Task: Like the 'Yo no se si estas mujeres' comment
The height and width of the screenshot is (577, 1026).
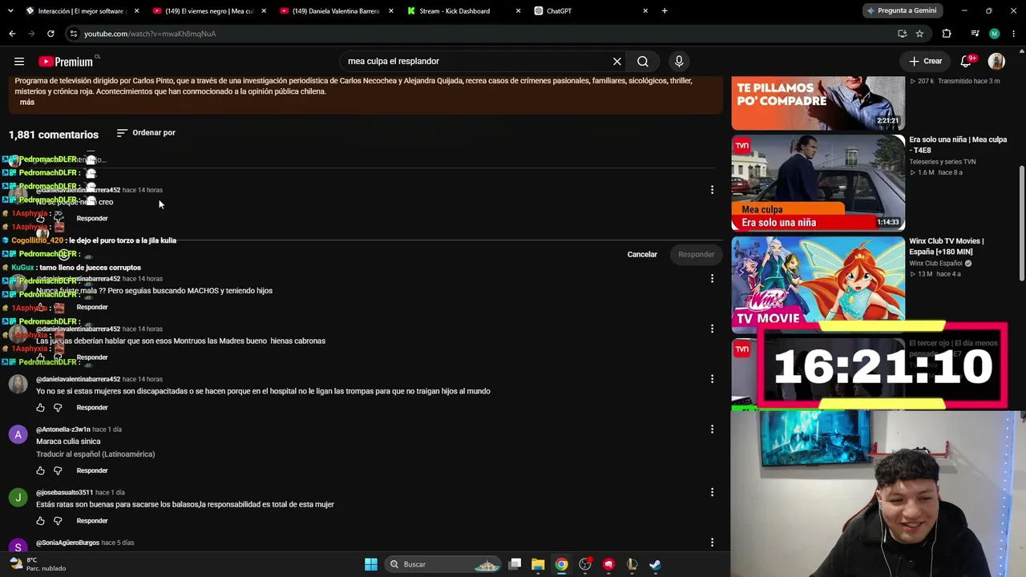Action: pos(41,408)
